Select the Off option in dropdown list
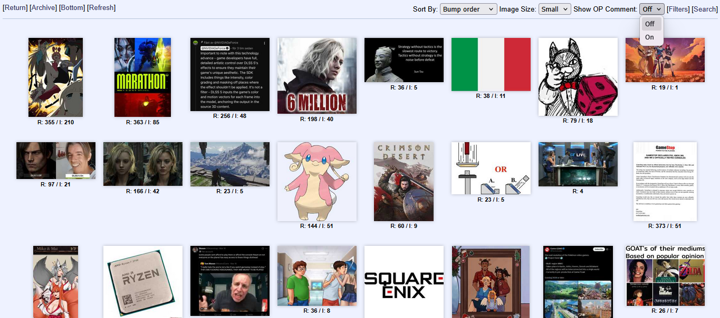Image resolution: width=720 pixels, height=318 pixels. 652,24
